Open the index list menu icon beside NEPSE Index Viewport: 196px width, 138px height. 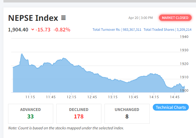[63, 18]
